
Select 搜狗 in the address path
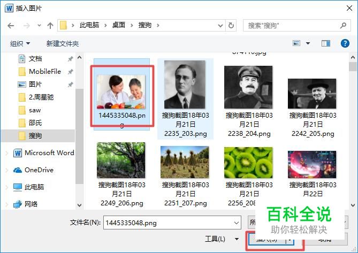pos(145,25)
